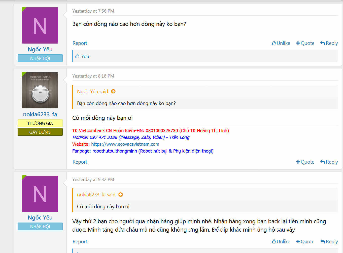Image resolution: width=343 pixels, height=253 pixels.
Task: Jump to quoted post via nokia6233_fa arrow icon
Action: pos(121,195)
